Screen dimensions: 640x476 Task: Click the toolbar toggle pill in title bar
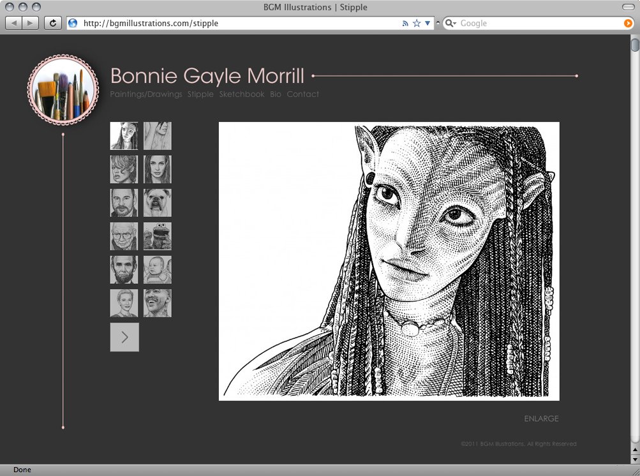[x=628, y=7]
